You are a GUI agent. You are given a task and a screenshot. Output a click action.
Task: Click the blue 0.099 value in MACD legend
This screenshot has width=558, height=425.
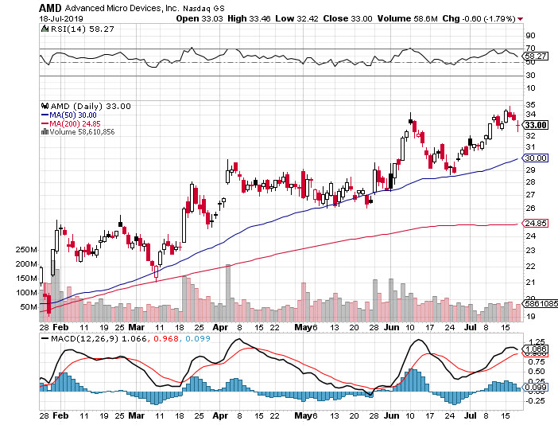coord(197,338)
